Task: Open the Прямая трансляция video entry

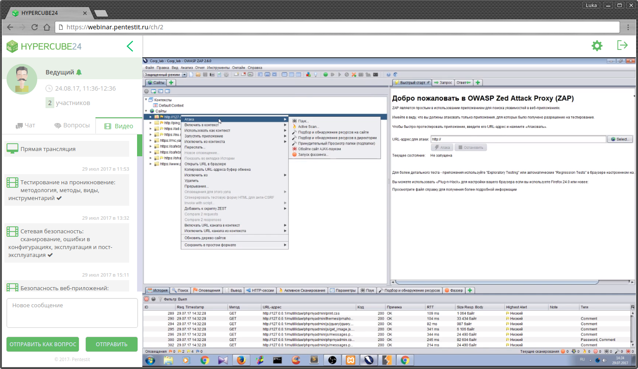Action: tap(67, 149)
